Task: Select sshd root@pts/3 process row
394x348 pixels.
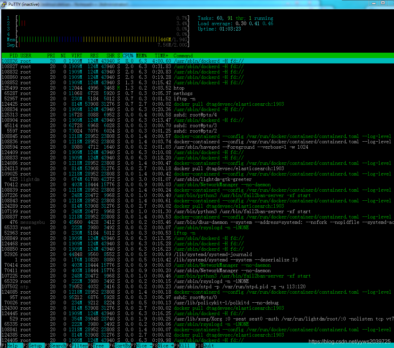Action: [197, 126]
